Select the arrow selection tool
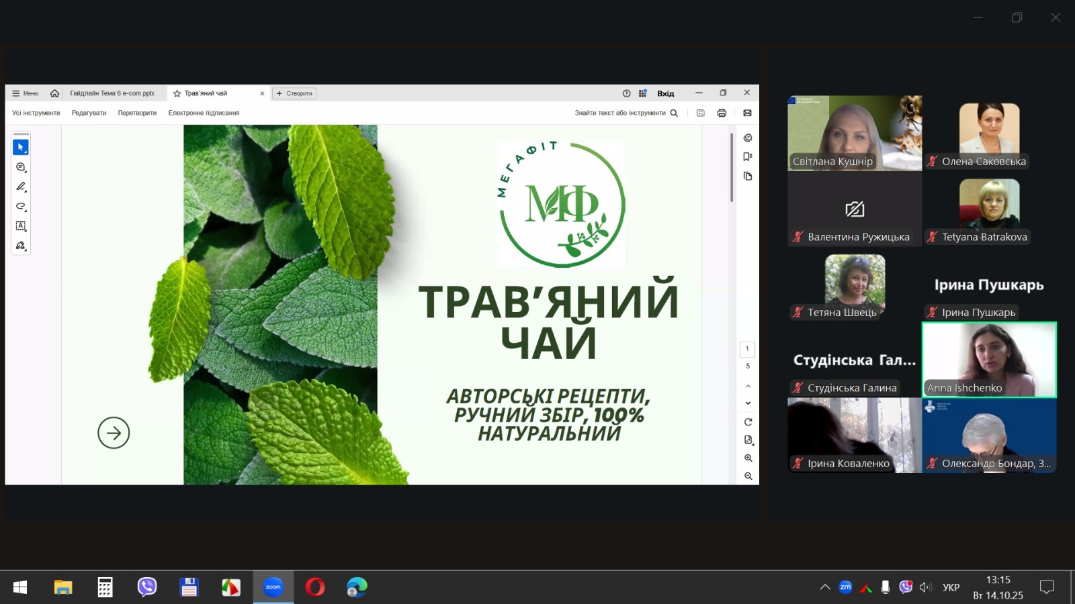This screenshot has width=1075, height=604. coord(21,147)
